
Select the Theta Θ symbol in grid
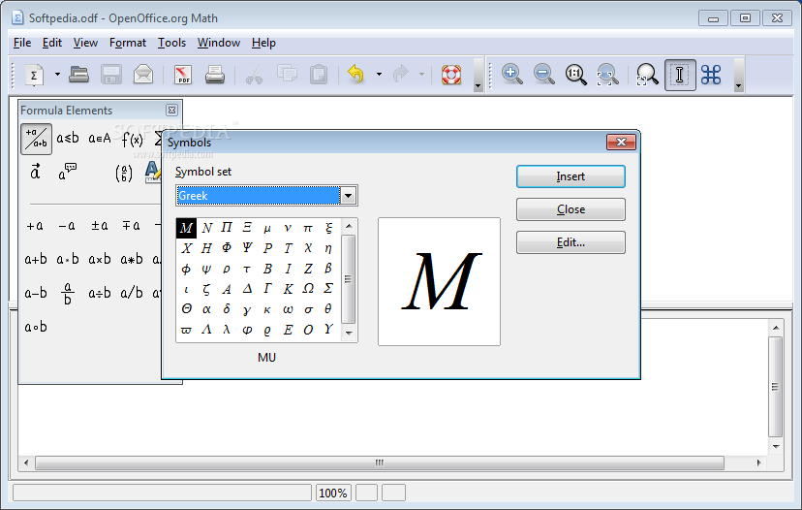186,308
